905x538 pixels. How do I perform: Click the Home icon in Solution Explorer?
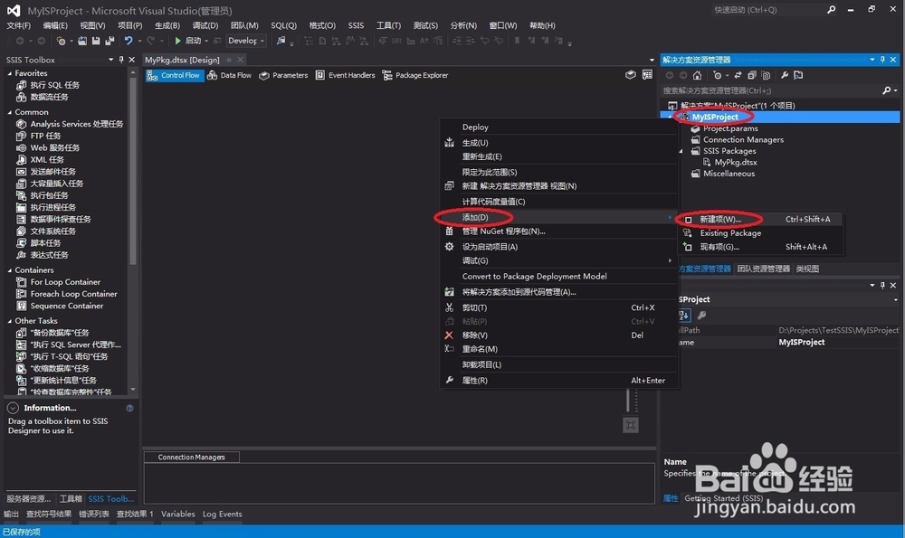[x=697, y=75]
